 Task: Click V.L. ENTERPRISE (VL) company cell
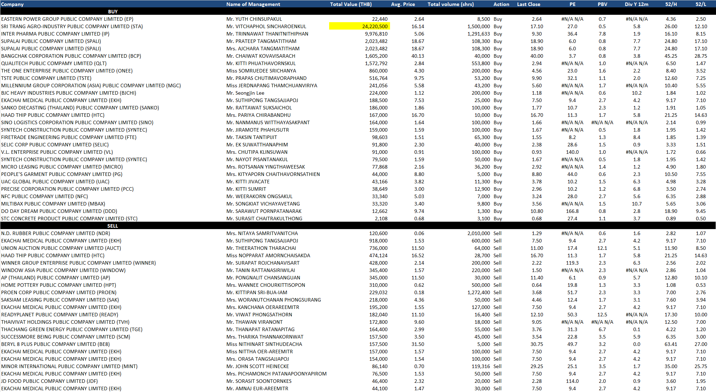[x=57, y=152]
